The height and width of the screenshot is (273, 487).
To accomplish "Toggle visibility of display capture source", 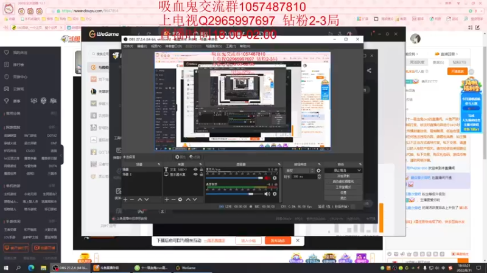I will [x=195, y=174].
